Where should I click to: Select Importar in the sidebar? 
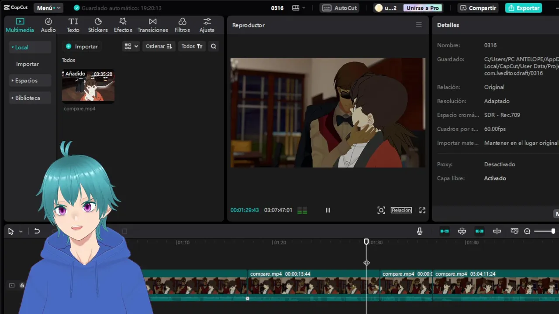(x=28, y=64)
